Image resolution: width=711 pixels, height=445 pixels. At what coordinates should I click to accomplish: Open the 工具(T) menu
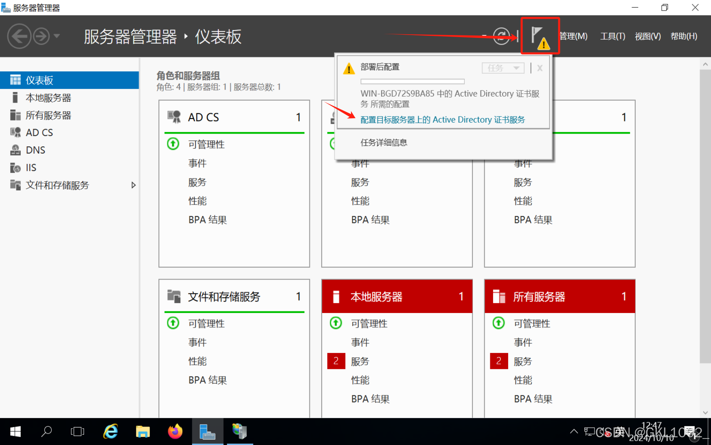pos(612,36)
